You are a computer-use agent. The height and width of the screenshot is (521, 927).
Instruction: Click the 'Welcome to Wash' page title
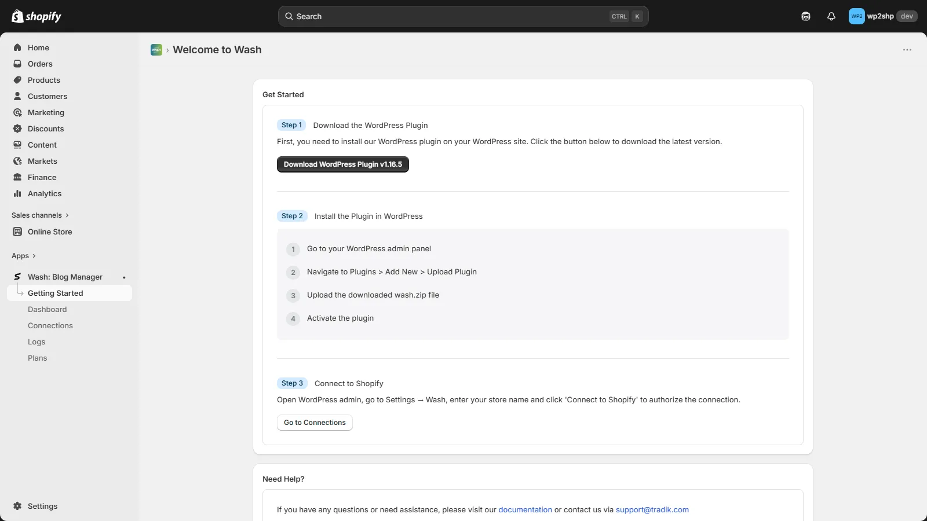pos(217,50)
